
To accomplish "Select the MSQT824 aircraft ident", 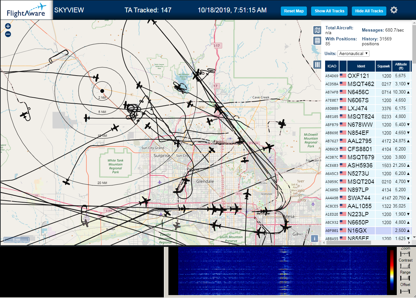I will pyautogui.click(x=361, y=116).
